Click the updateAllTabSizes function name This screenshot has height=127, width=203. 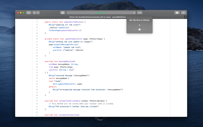tap(73, 22)
